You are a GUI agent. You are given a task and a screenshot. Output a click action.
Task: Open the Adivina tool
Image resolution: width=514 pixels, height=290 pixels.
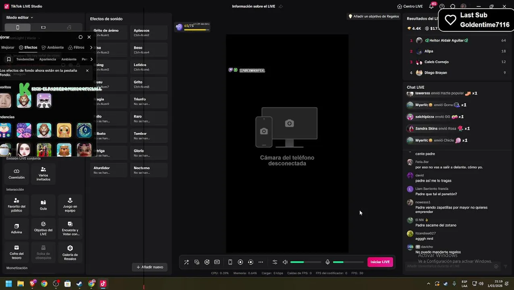(x=17, y=229)
